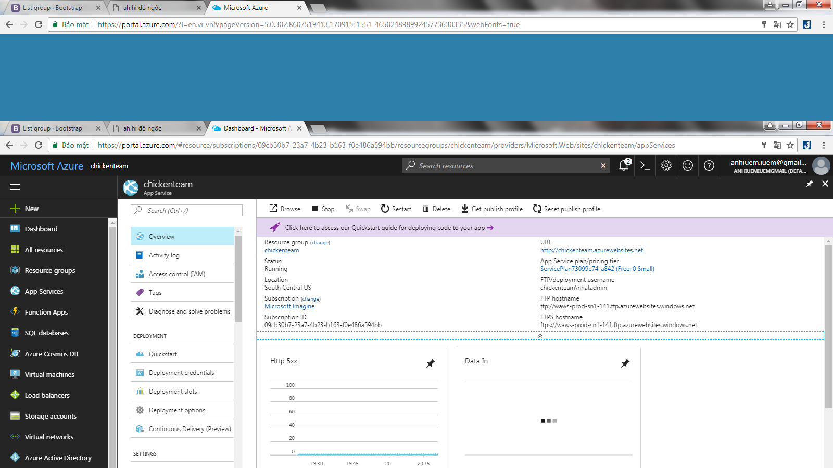Close the chickenteam blade
The height and width of the screenshot is (468, 833).
(825, 184)
